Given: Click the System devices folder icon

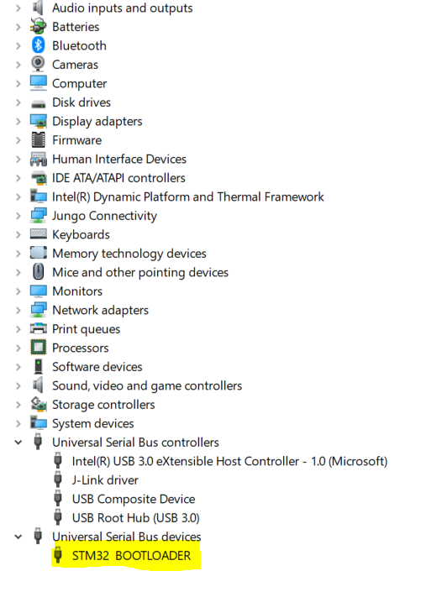Looking at the screenshot, I should click(x=38, y=423).
